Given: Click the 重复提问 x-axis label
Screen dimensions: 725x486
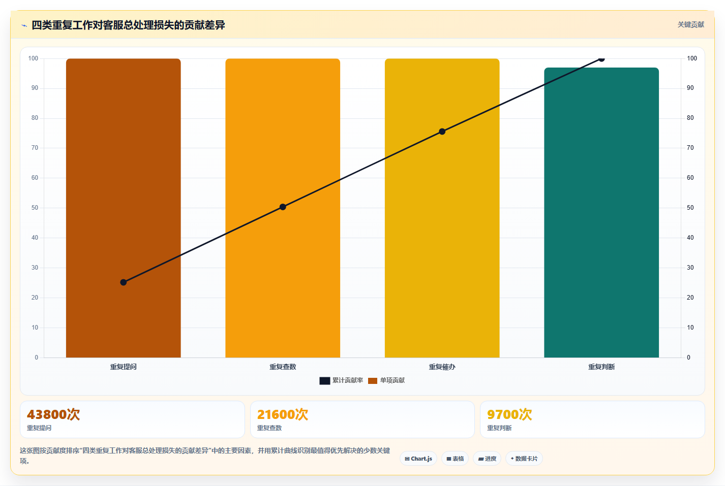Looking at the screenshot, I should (124, 367).
